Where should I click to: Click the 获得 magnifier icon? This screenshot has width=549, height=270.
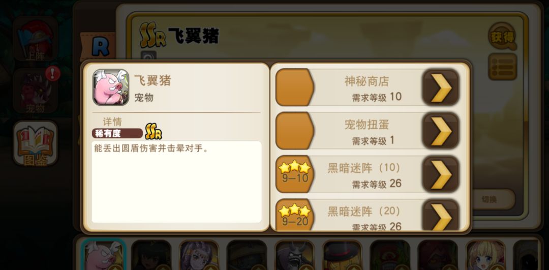point(502,36)
